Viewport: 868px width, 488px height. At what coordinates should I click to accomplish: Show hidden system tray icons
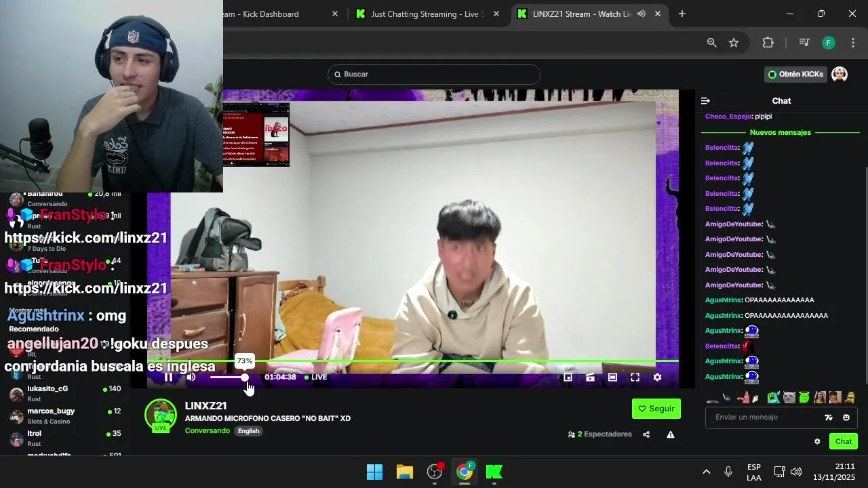click(706, 472)
